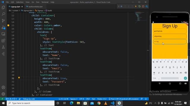The image size is (190, 106).
Task: Open the Extensions view
Action: coord(3,41)
